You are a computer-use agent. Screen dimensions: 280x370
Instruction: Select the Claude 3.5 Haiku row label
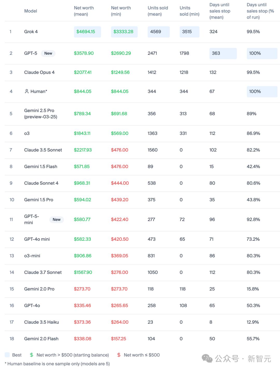[41, 322]
